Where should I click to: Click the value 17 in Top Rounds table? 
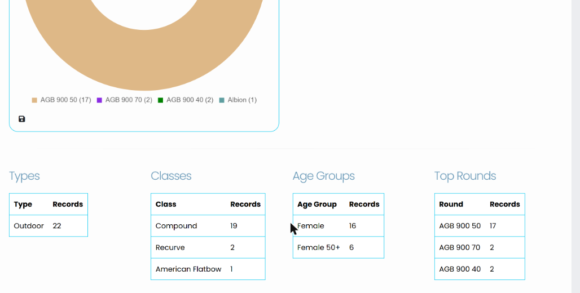493,226
